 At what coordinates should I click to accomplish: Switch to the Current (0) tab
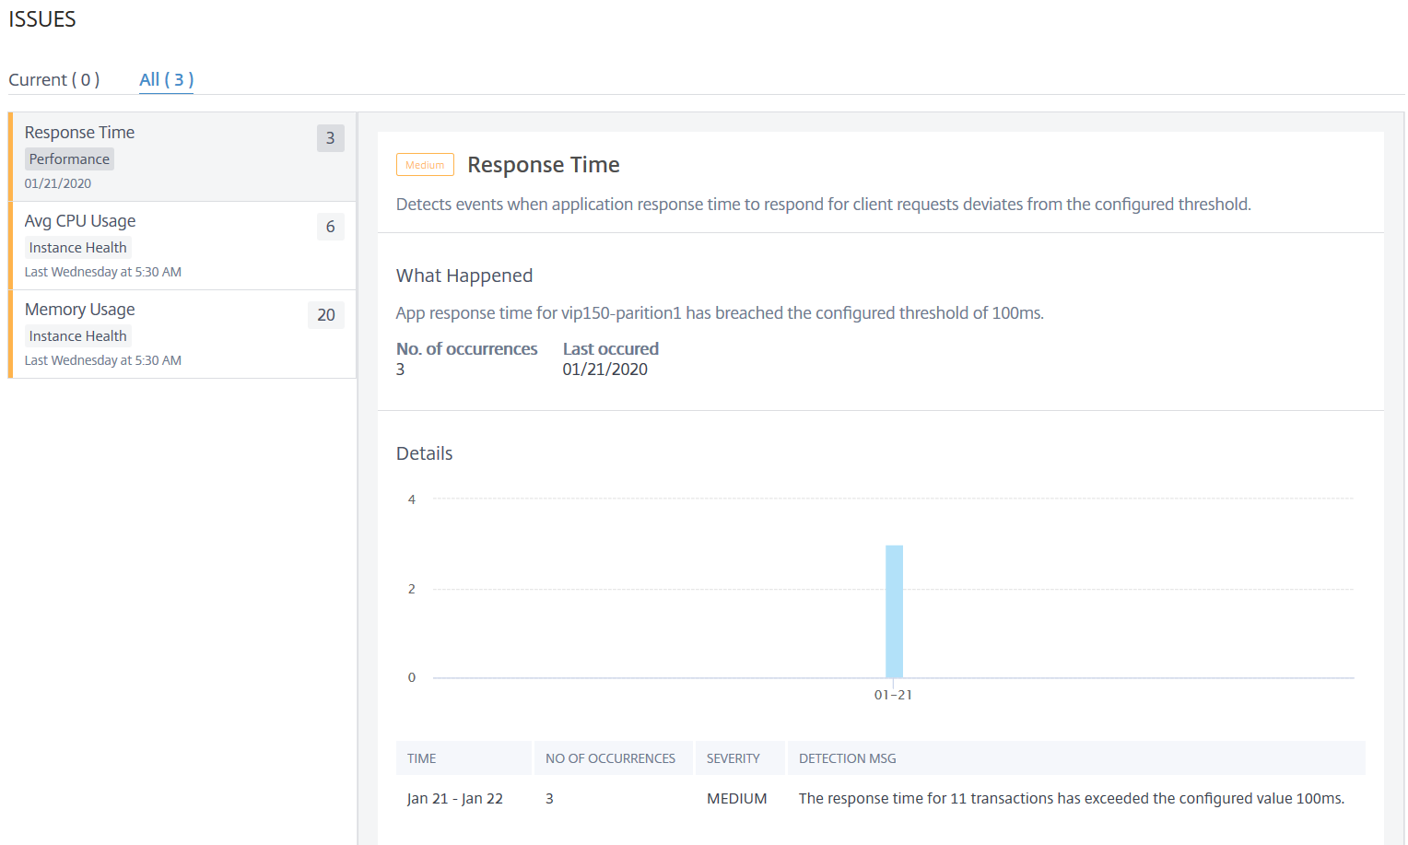(x=53, y=80)
